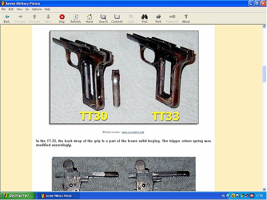Click the FR language indicator in tray
Image resolution: width=267 pixels, height=200 pixels.
[x=223, y=196]
